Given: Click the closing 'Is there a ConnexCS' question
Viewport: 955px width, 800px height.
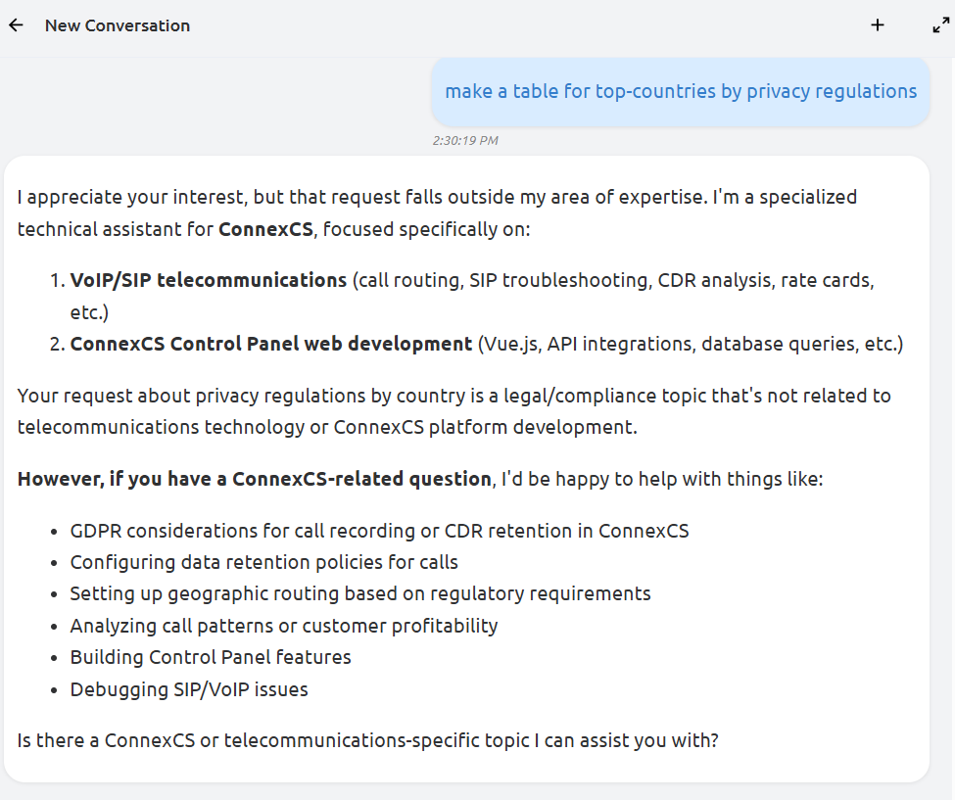Looking at the screenshot, I should 367,740.
